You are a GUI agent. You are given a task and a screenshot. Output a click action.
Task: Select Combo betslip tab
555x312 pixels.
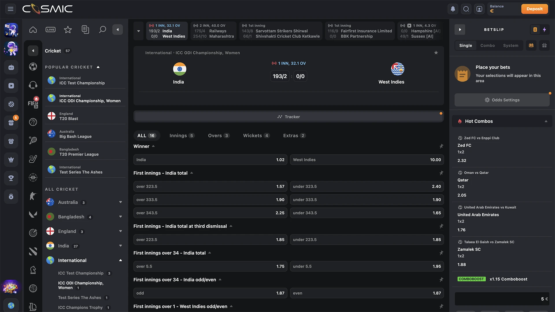487,45
